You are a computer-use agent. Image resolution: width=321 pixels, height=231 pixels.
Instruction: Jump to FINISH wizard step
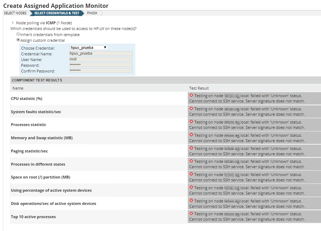click(92, 13)
